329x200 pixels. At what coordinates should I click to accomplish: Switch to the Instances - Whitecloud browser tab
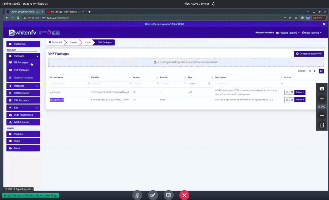[x=65, y=11]
